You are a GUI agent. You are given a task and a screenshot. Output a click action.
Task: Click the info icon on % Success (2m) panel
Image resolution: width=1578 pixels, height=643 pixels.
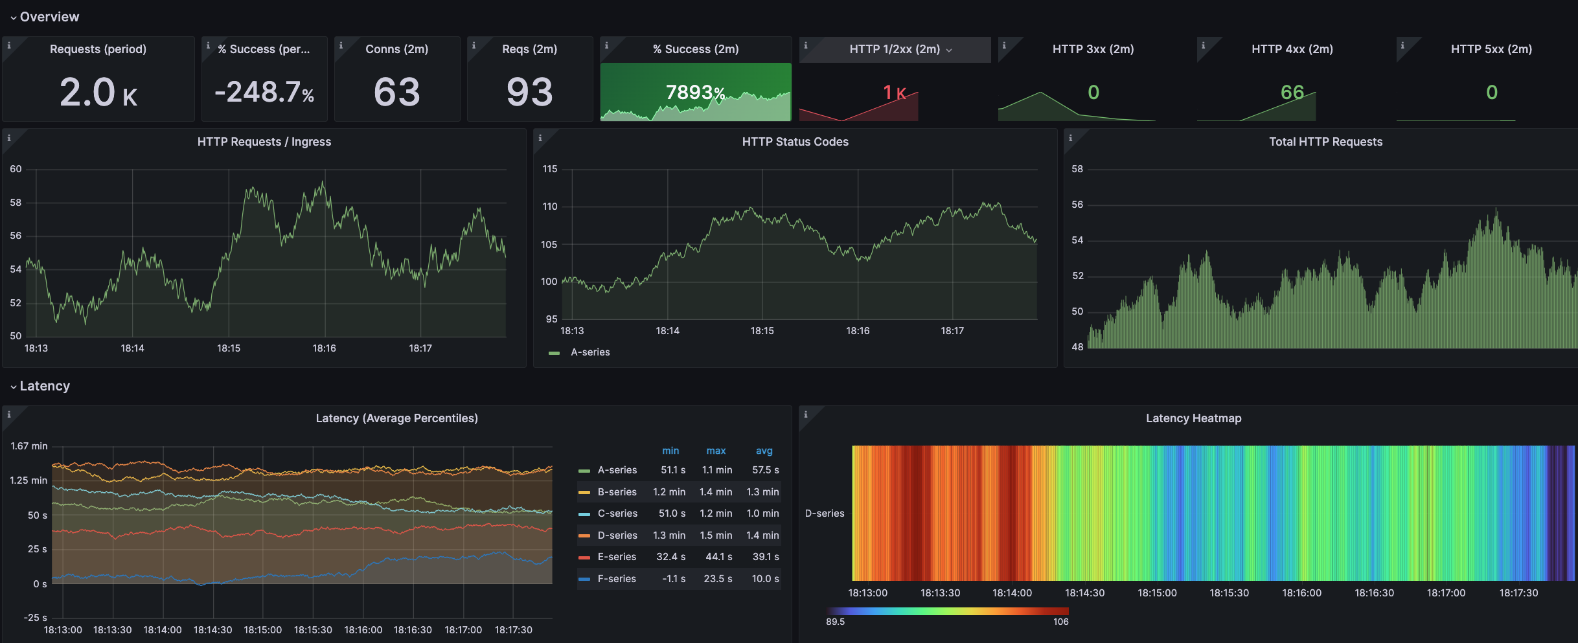click(x=606, y=45)
